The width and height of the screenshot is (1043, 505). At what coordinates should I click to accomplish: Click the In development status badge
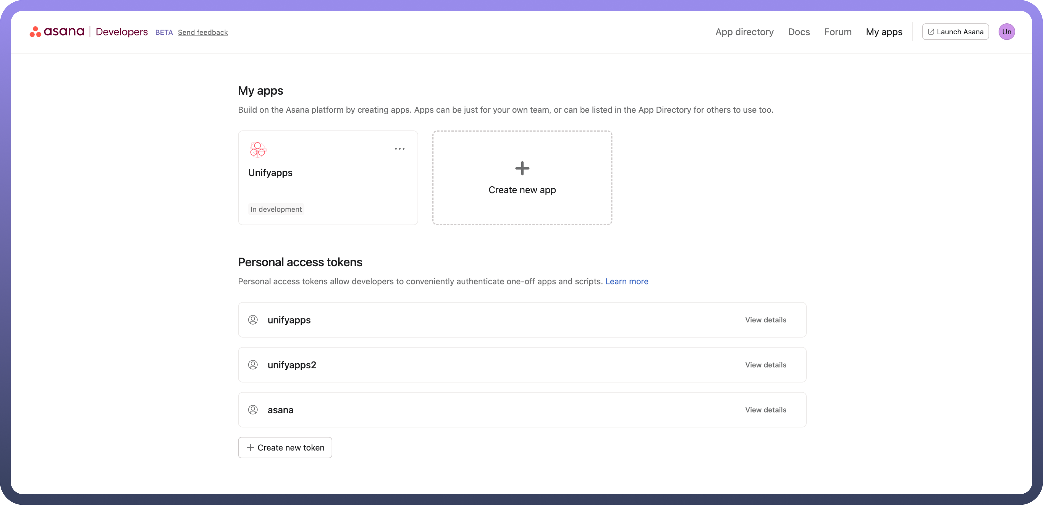pyautogui.click(x=276, y=209)
